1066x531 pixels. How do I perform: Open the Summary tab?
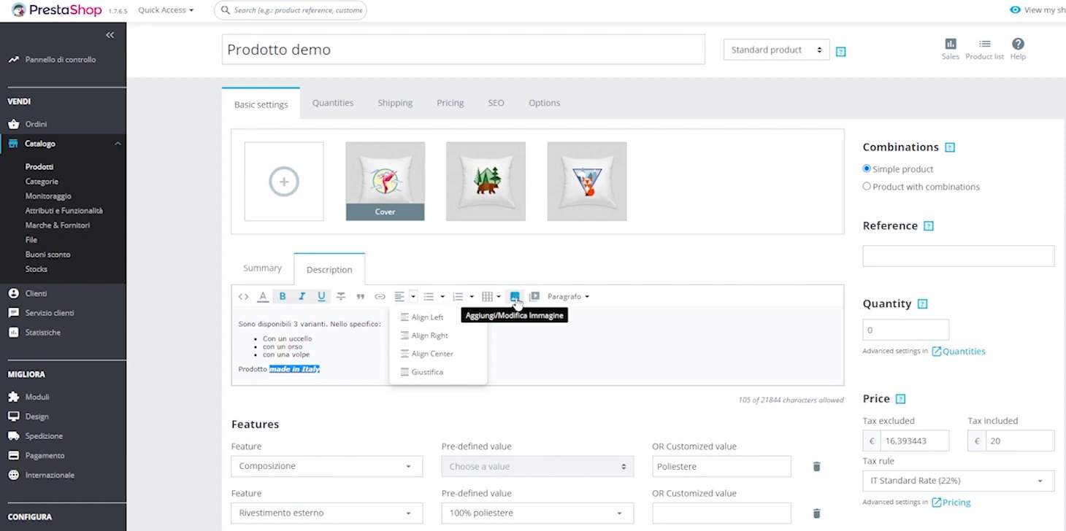(x=262, y=268)
